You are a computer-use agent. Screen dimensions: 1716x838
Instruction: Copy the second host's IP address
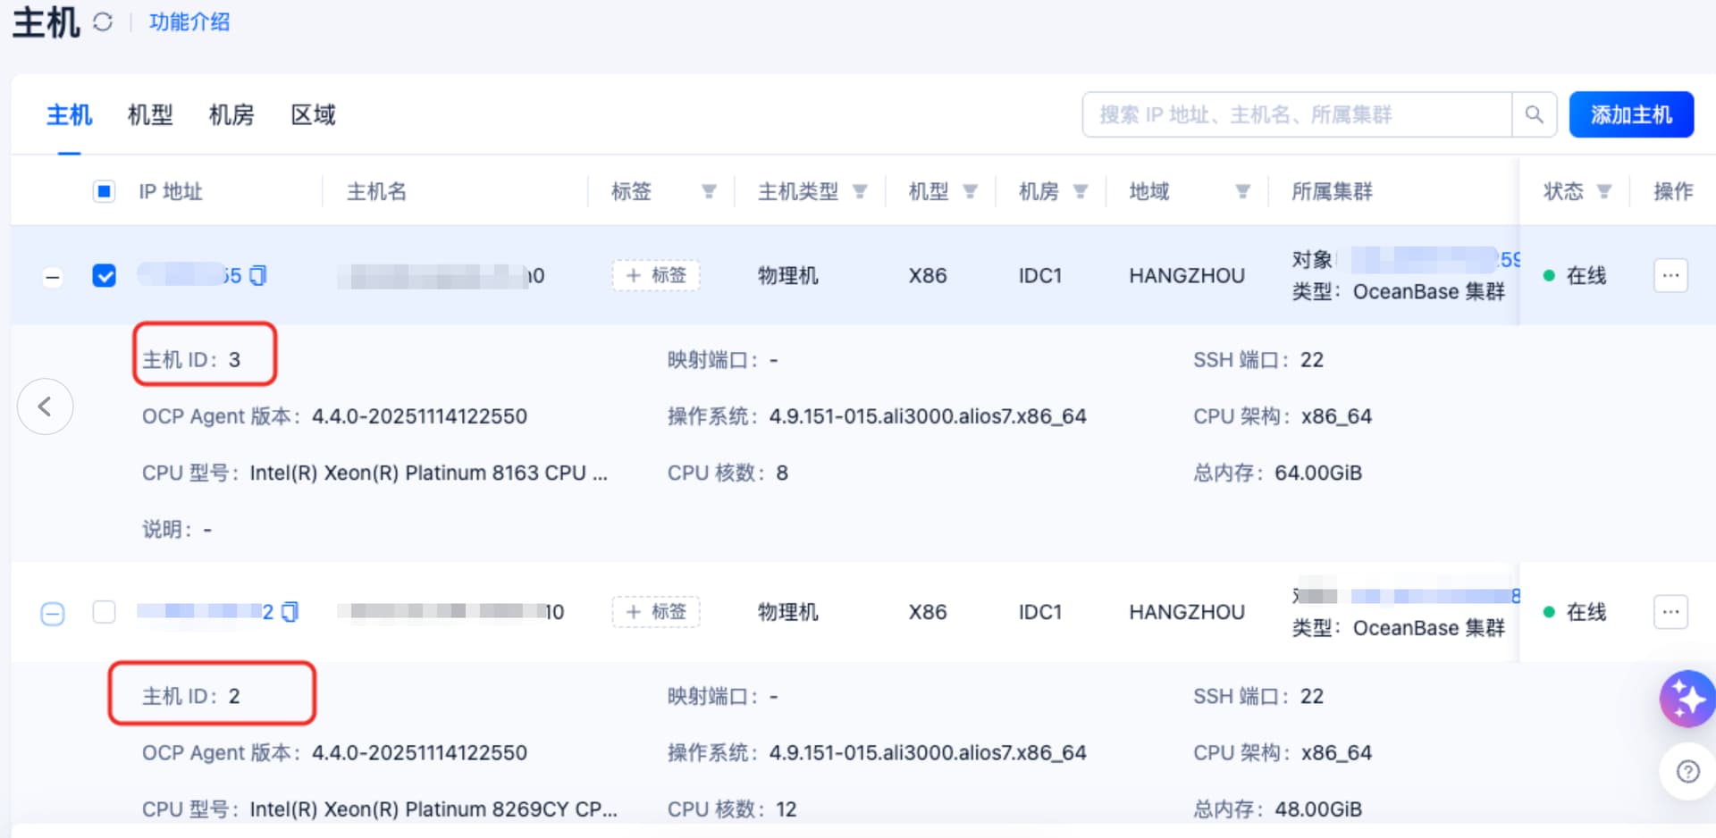pos(290,612)
